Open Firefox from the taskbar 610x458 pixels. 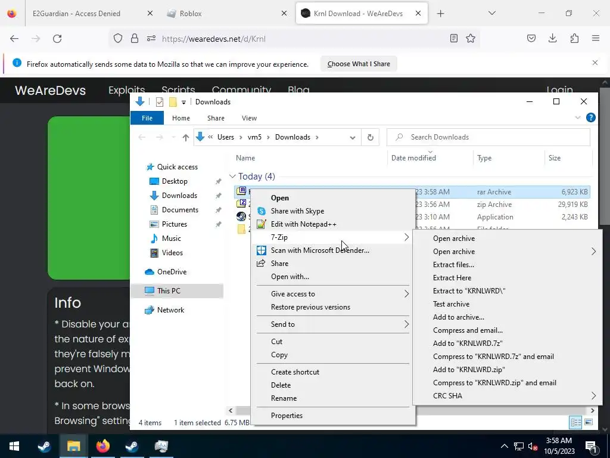(x=102, y=446)
